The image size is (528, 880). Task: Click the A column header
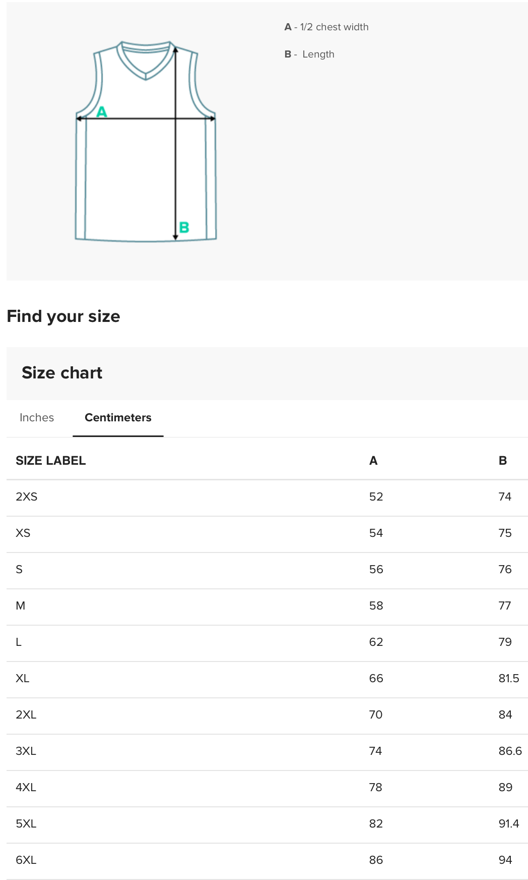pos(373,461)
